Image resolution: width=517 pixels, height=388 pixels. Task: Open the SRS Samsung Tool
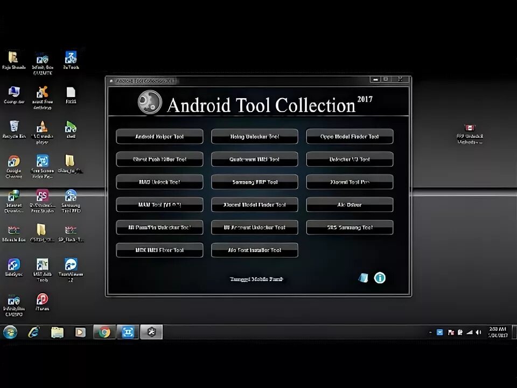350,227
